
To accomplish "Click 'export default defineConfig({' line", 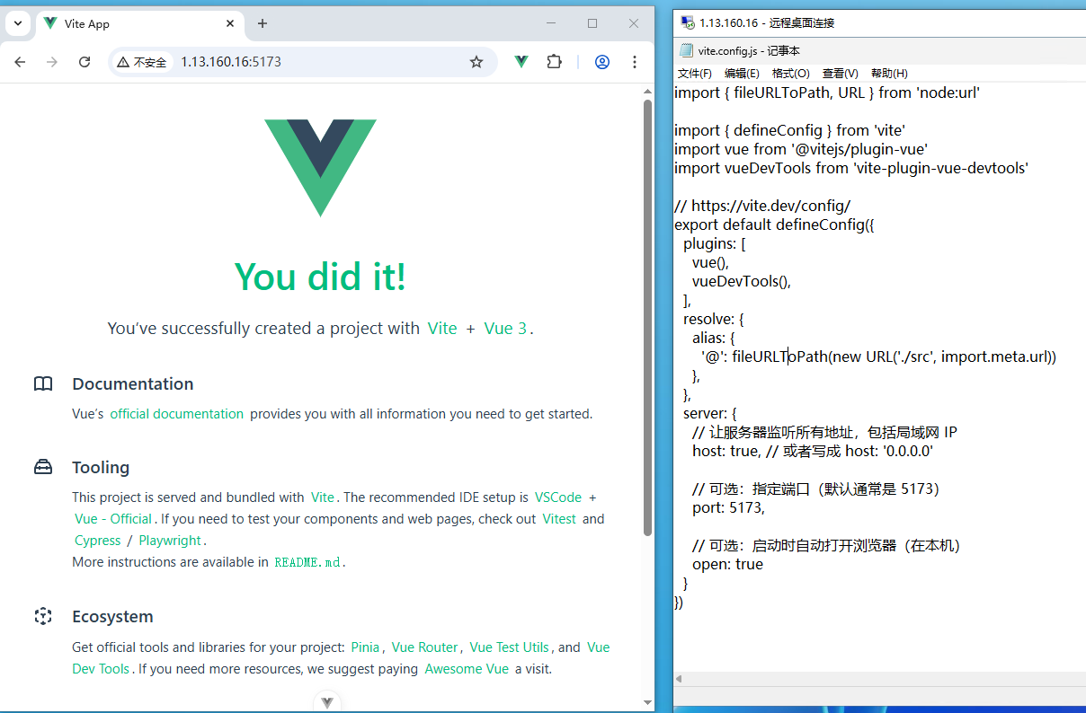I will point(774,224).
